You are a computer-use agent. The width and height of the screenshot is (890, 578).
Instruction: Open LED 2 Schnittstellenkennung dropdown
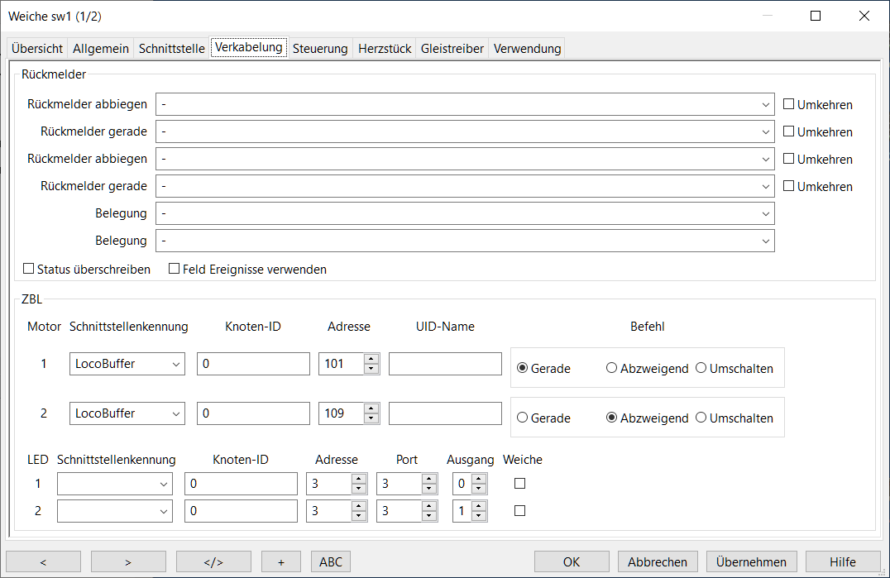115,512
